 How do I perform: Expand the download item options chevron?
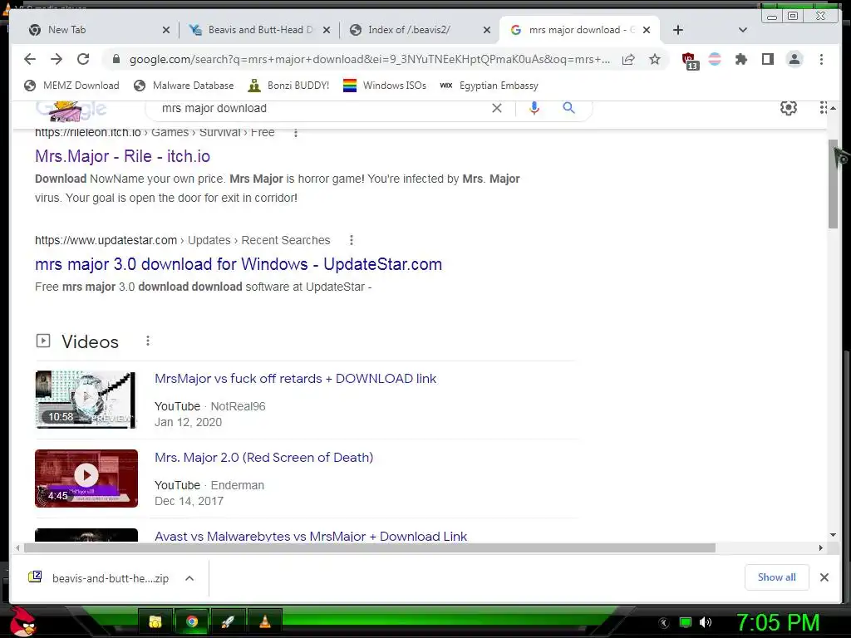point(189,578)
